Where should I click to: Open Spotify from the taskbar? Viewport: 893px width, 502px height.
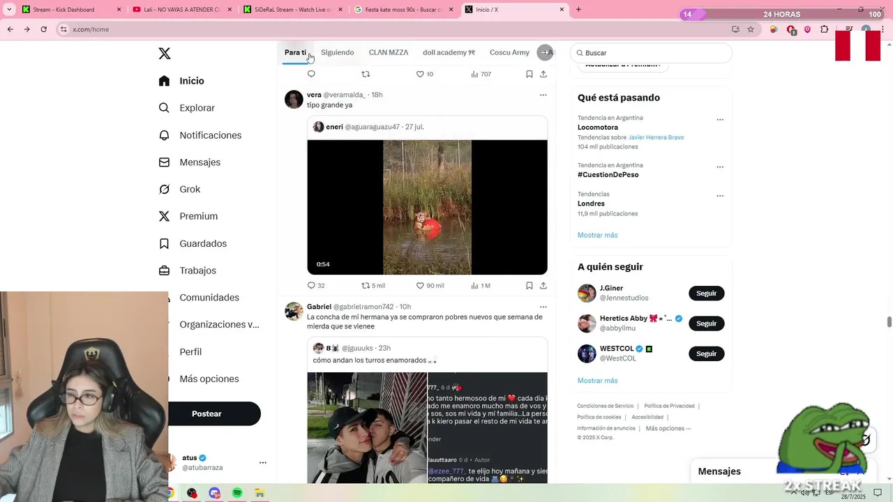click(x=237, y=493)
